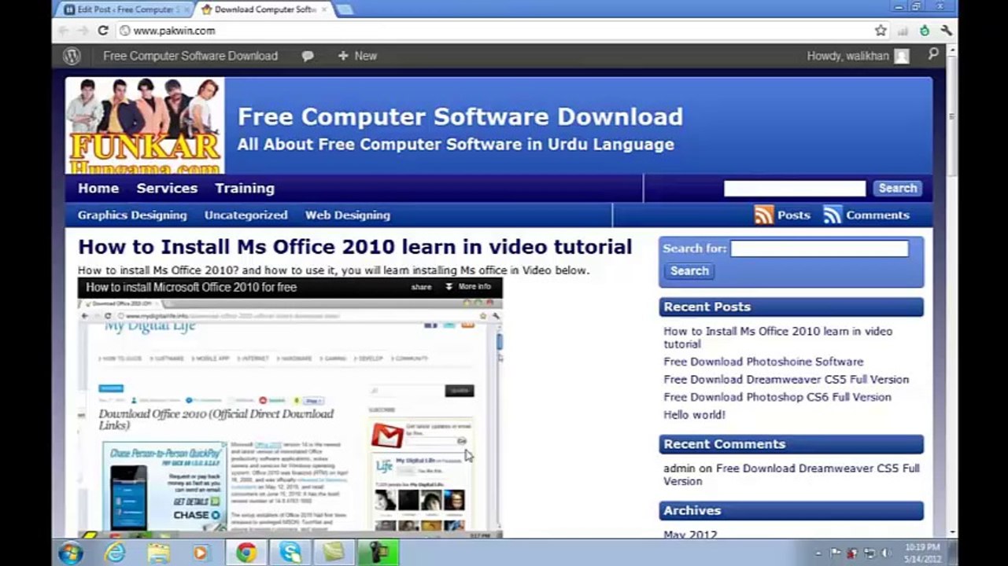Image resolution: width=1008 pixels, height=566 pixels.
Task: Click the embedded video title text
Action: pyautogui.click(x=191, y=287)
